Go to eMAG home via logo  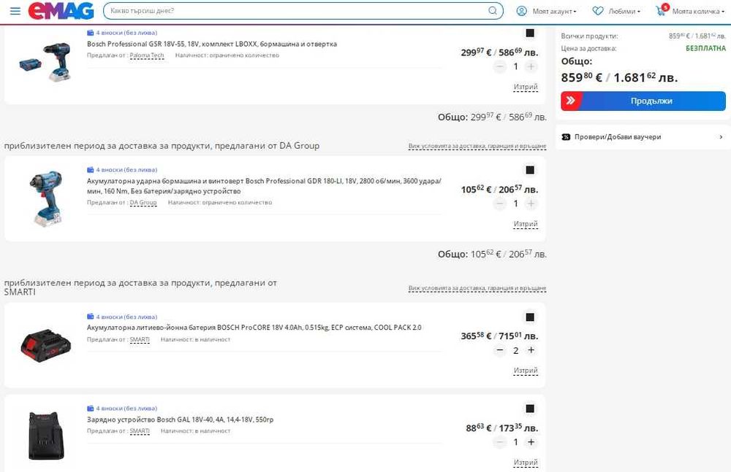click(x=61, y=11)
